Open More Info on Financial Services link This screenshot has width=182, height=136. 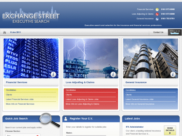click(x=20, y=104)
